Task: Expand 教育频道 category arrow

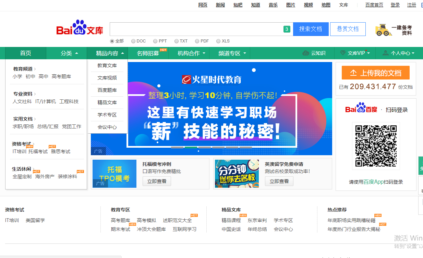Action: pos(35,69)
